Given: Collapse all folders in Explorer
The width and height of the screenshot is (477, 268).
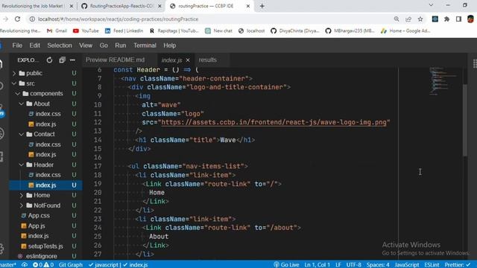Looking at the screenshot, I should pos(62,60).
